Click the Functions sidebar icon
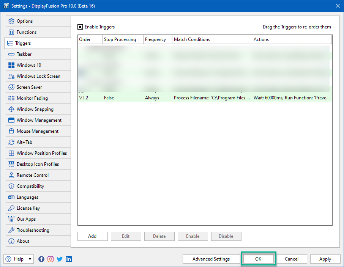Viewport: 344px width, 267px height. (11, 32)
